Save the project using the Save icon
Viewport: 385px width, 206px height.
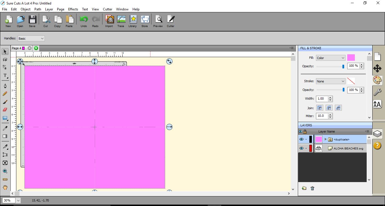tap(32, 21)
